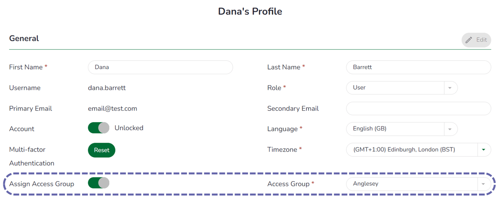Open the Language dropdown arrow
This screenshot has height=203, width=499.
450,129
